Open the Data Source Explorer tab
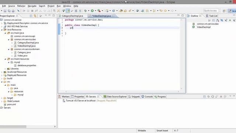This screenshot has width=236, height=133. (x=115, y=97)
